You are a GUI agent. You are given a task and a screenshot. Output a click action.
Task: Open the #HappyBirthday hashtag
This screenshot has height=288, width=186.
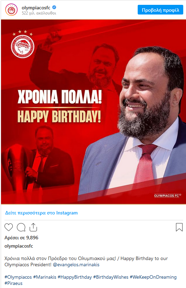coord(75,277)
